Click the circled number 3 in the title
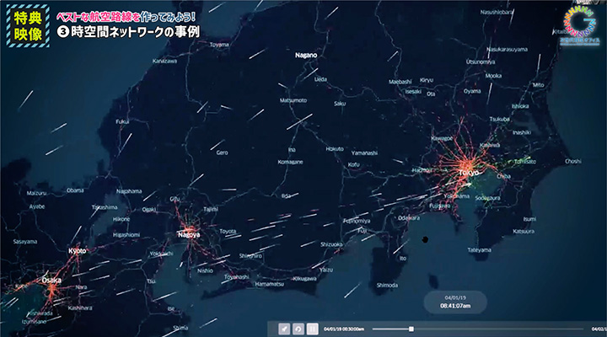This screenshot has height=337, width=607. coord(62,32)
